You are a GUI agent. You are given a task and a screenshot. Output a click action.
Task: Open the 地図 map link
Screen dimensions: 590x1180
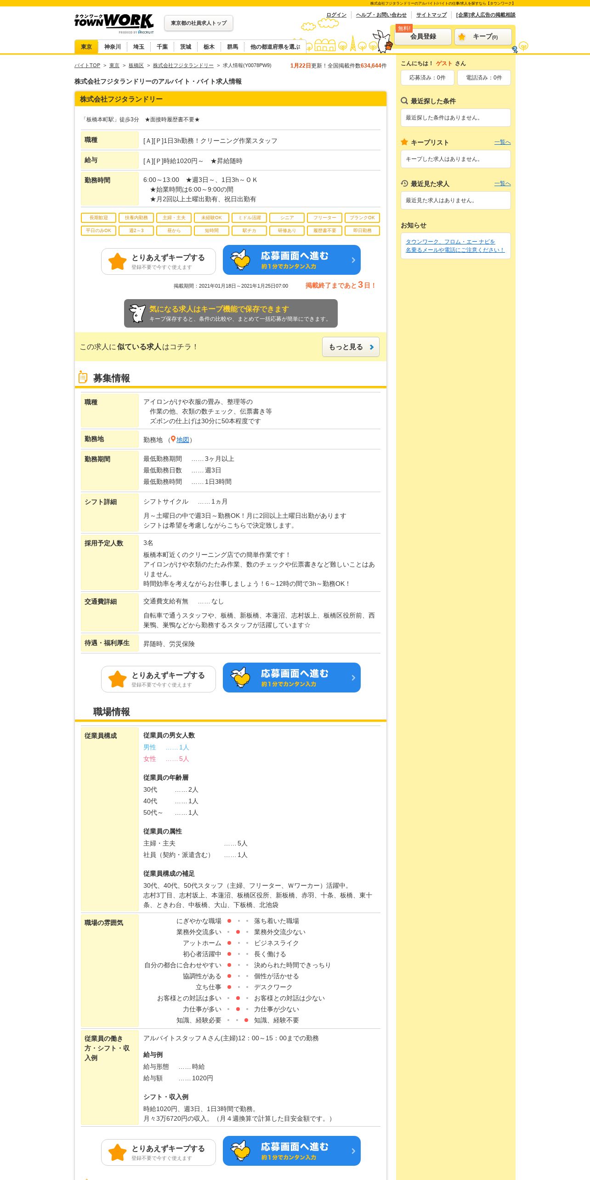pos(183,440)
